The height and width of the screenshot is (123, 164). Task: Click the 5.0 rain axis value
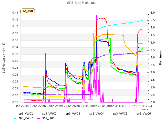click(x=152, y=27)
